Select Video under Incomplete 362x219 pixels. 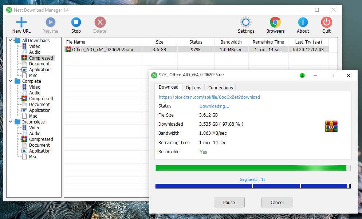(35, 127)
